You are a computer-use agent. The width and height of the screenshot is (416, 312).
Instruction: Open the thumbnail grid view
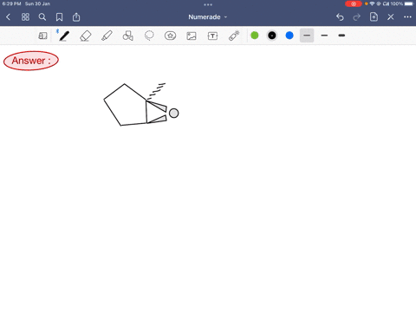(x=25, y=17)
